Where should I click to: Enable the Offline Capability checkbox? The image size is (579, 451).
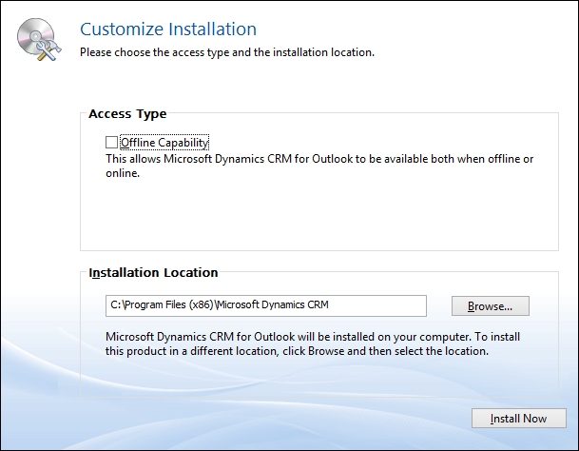[111, 143]
